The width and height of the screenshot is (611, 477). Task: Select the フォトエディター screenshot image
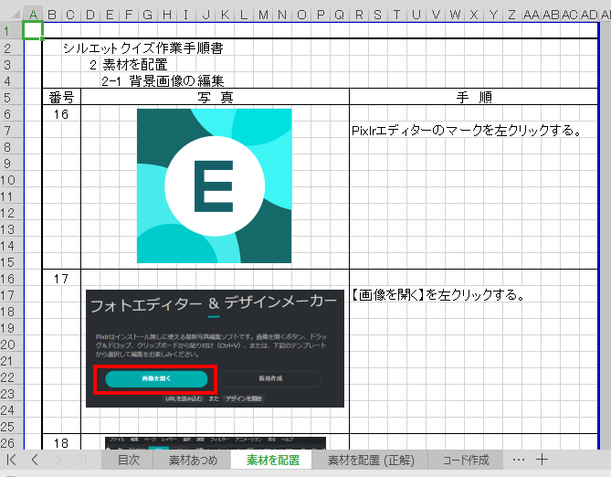215,349
